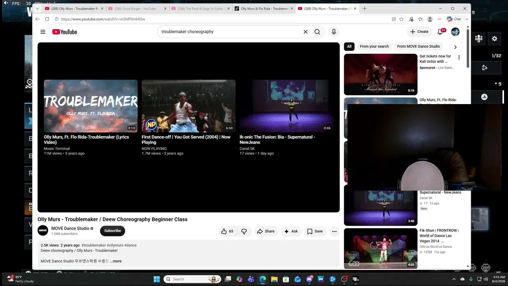Open the Kali Uchis sponsored thumbnail

381,74
